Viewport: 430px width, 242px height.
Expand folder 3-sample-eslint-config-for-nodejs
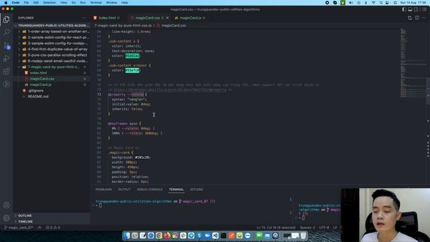(x=52, y=43)
